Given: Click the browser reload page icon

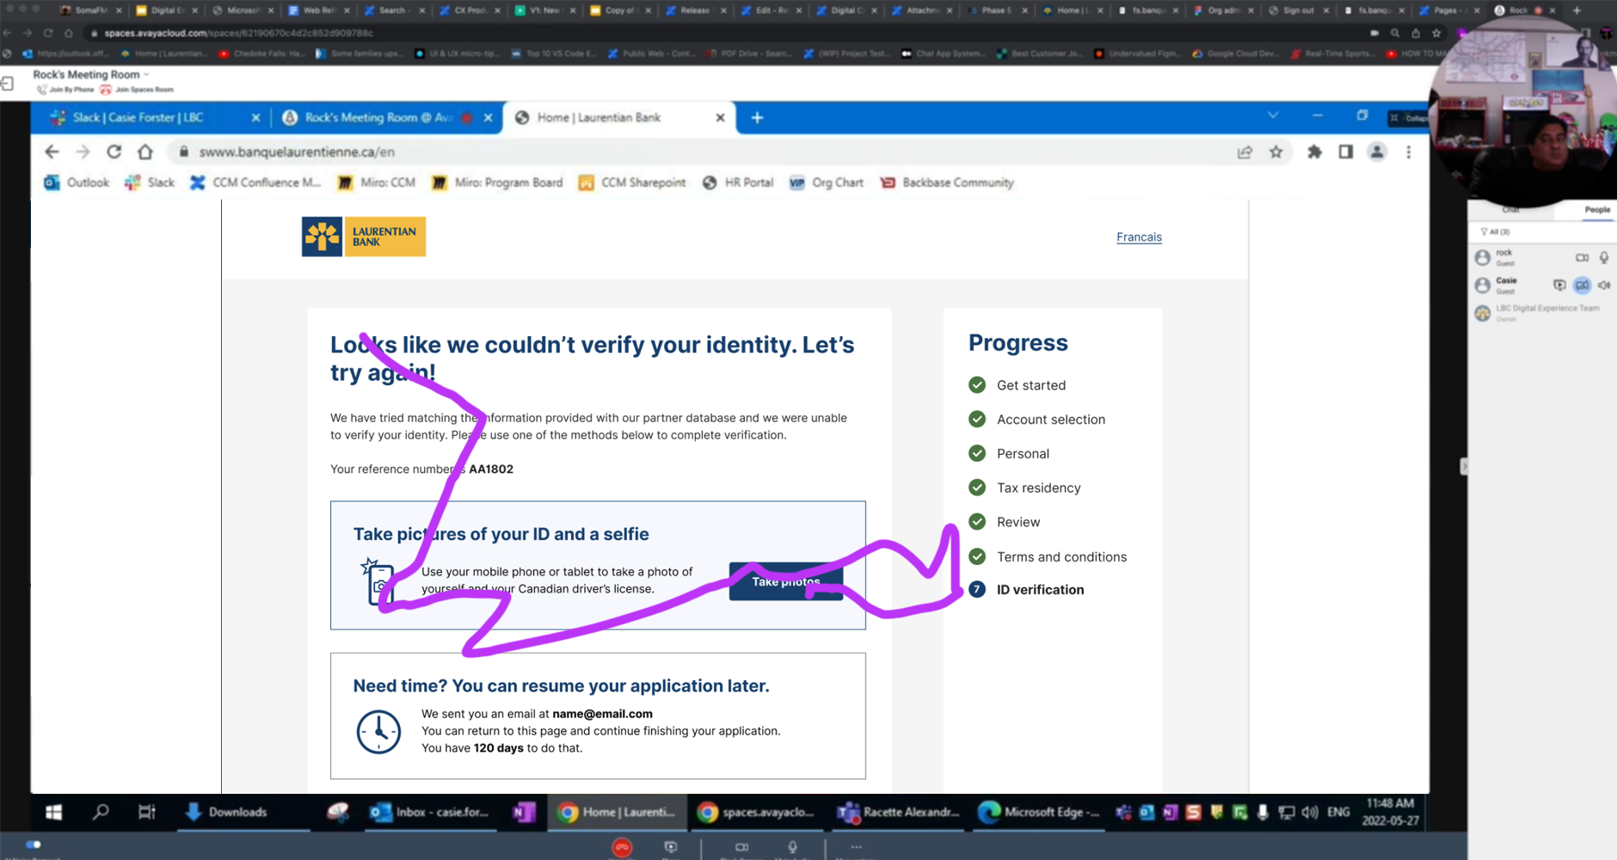Looking at the screenshot, I should coord(114,152).
